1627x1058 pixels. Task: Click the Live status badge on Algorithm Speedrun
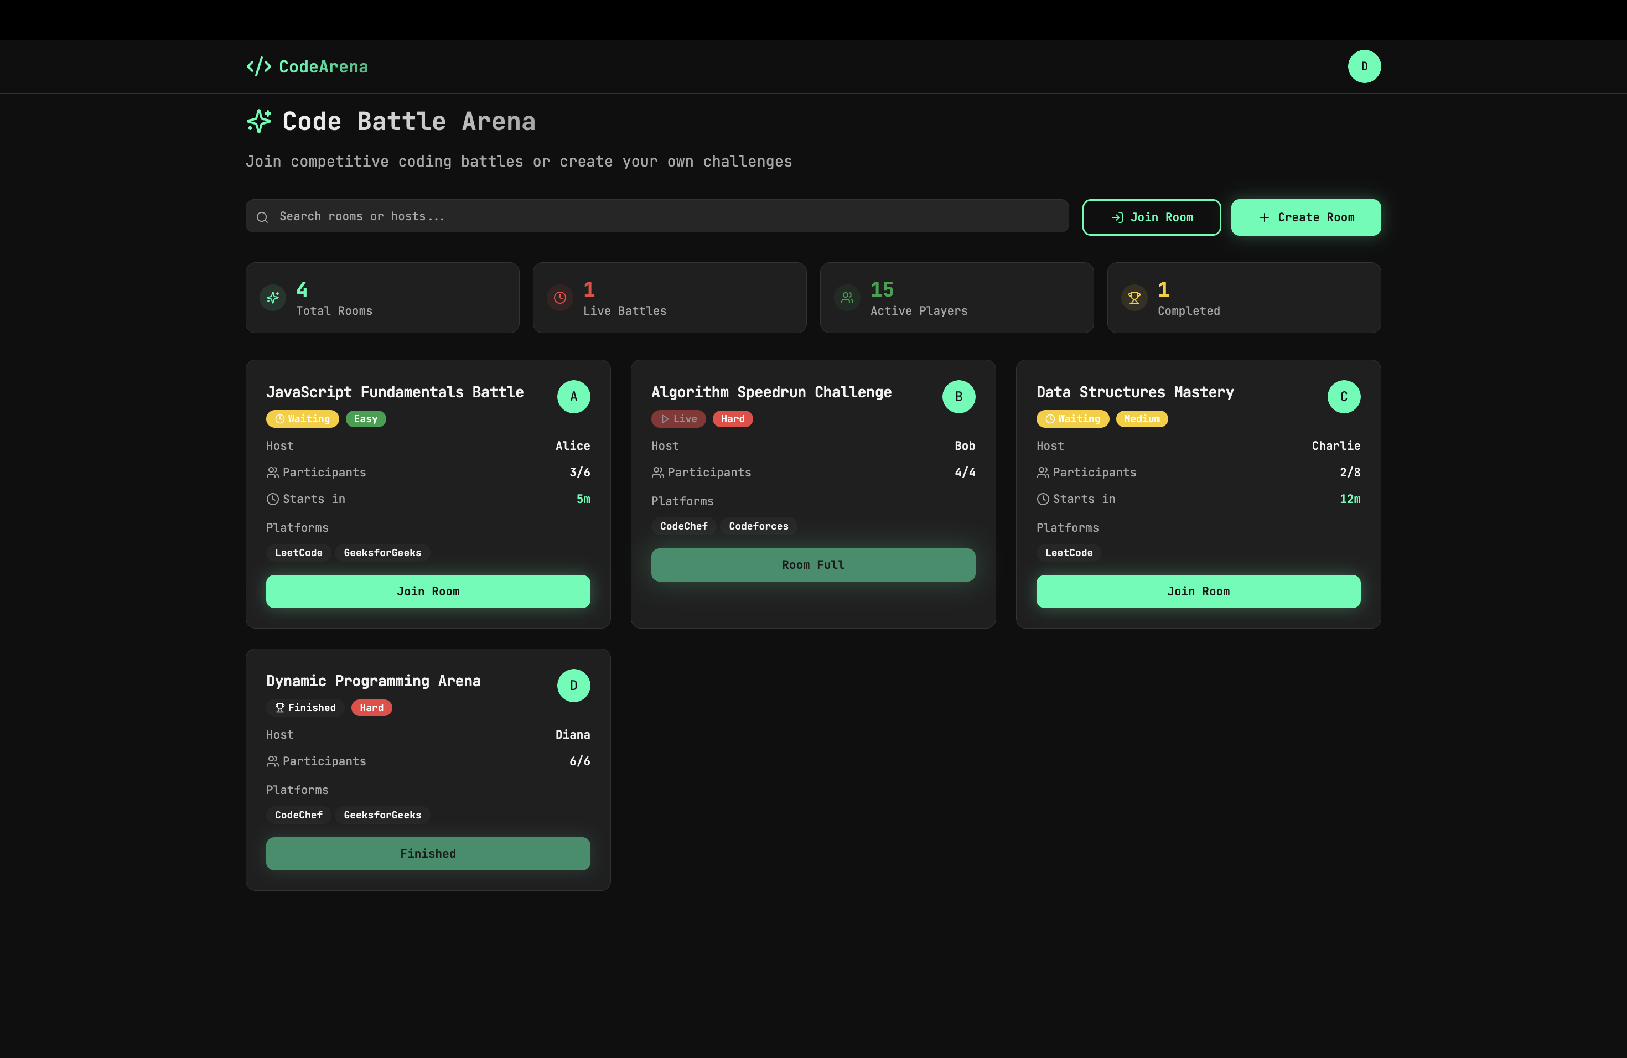tap(678, 419)
